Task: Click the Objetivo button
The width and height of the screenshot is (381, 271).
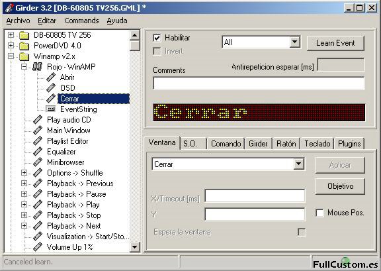Action: (x=340, y=186)
